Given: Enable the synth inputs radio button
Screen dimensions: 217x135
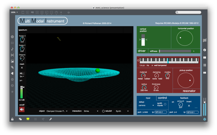Looking at the screenshot, I should click(x=165, y=104).
